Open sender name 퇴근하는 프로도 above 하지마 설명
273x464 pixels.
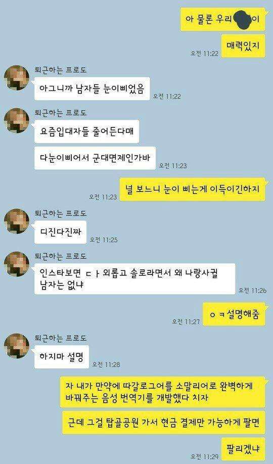tap(60, 338)
